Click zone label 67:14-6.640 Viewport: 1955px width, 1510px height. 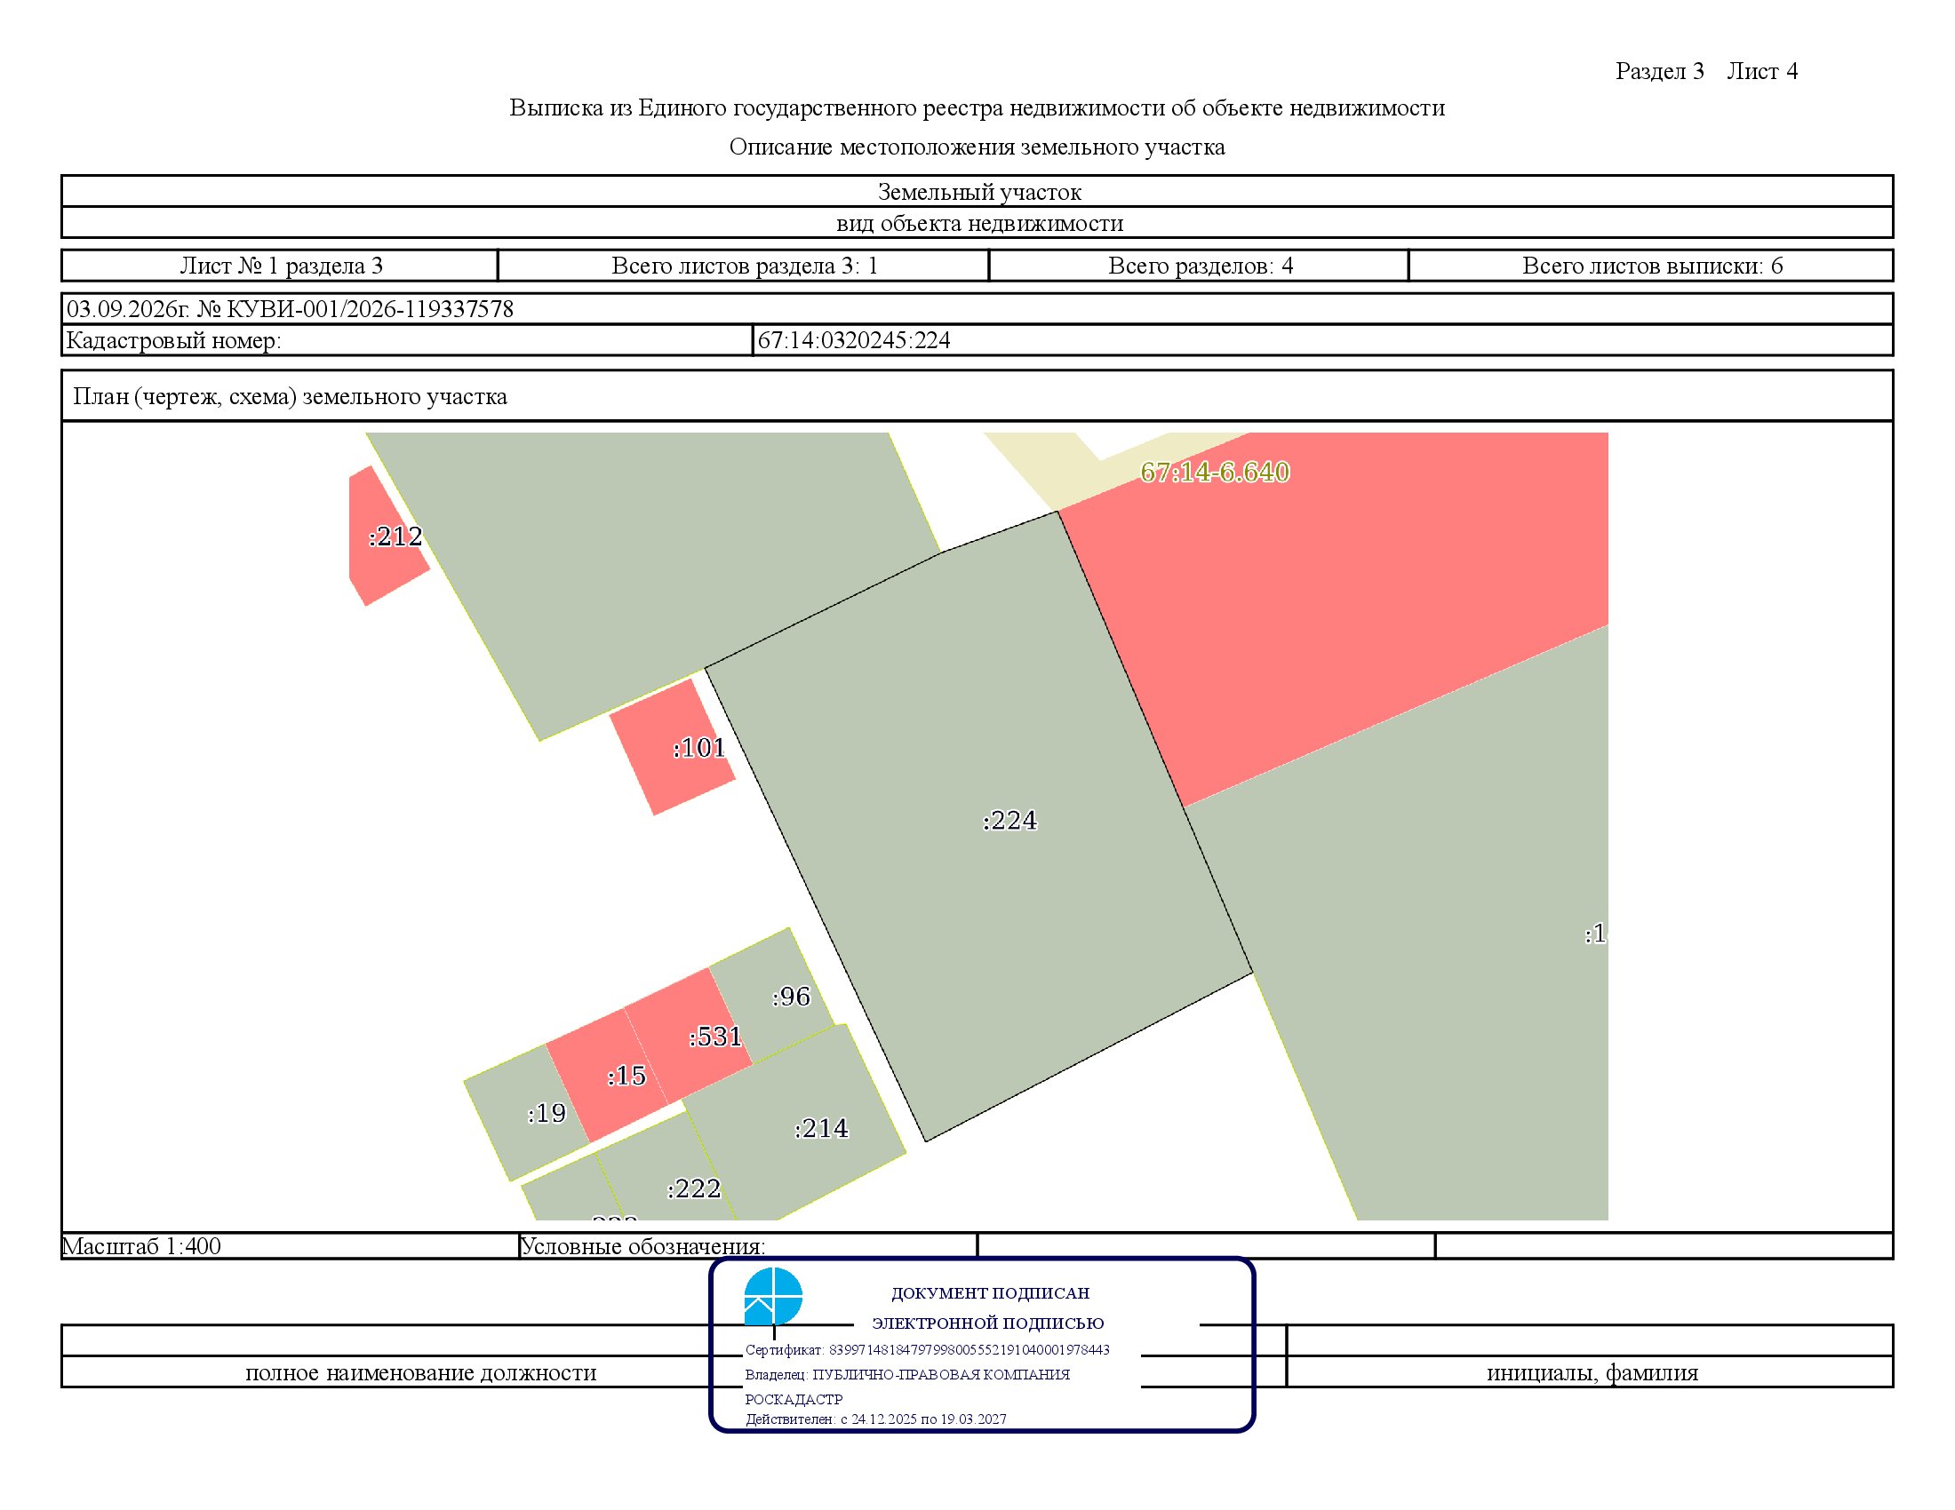(1215, 472)
